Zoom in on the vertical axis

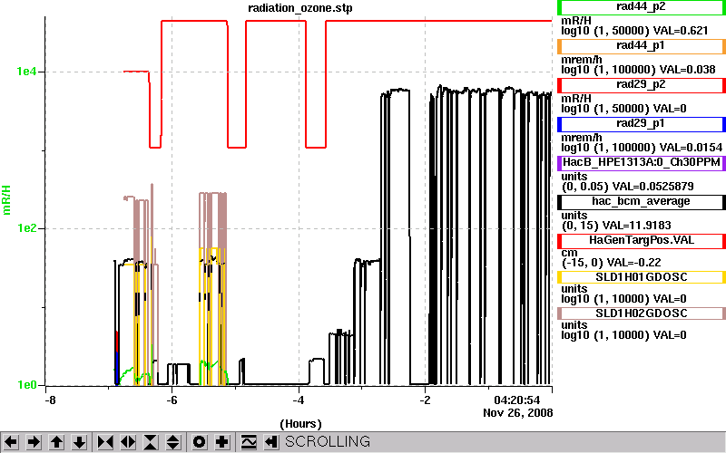(151, 442)
